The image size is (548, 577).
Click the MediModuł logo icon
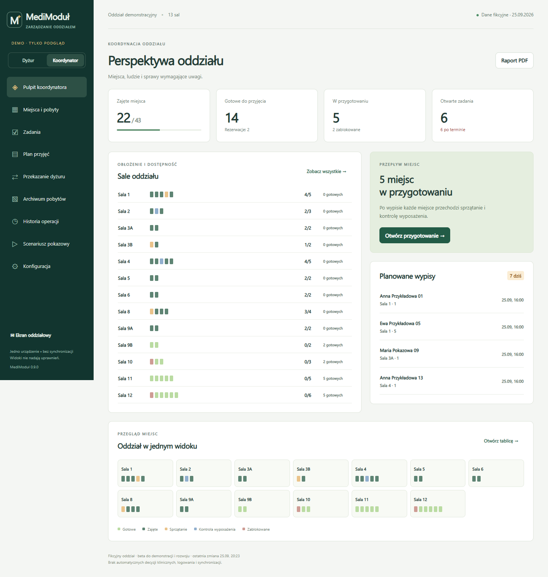(x=14, y=20)
